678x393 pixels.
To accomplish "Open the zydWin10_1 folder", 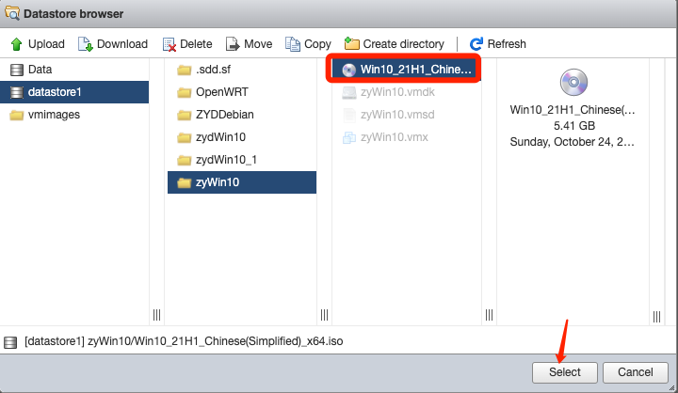I will tap(242, 160).
